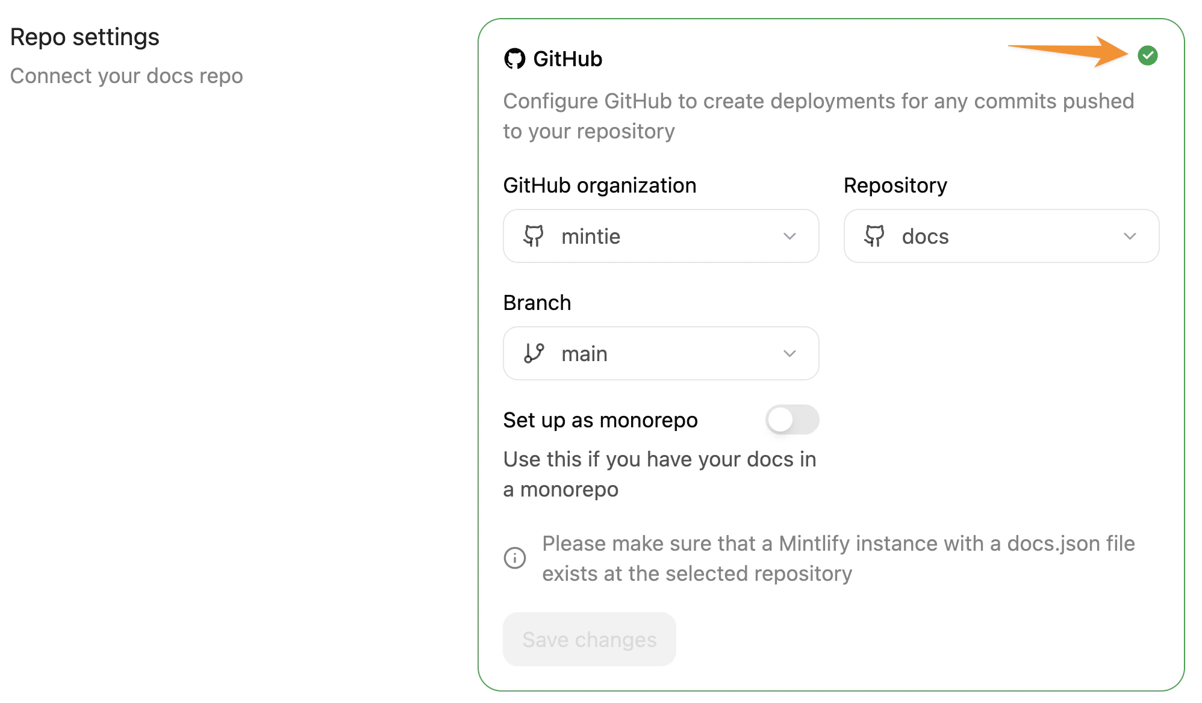Click the info icon near the docs.json notice
The height and width of the screenshot is (703, 1202).
click(x=514, y=559)
